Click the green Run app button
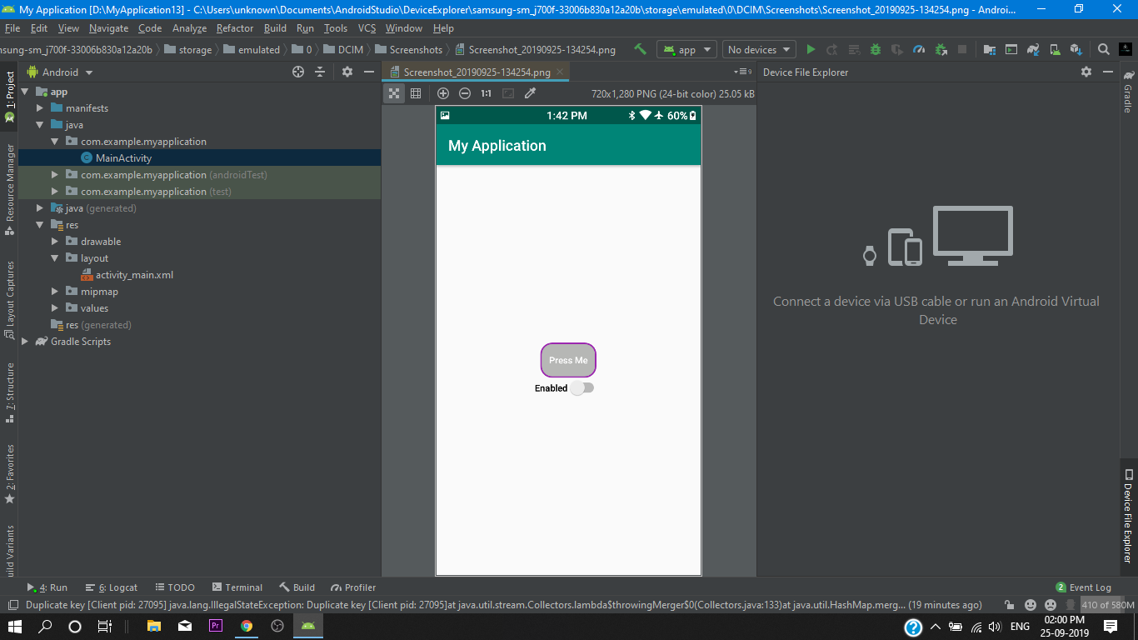This screenshot has width=1138, height=640. click(x=811, y=50)
